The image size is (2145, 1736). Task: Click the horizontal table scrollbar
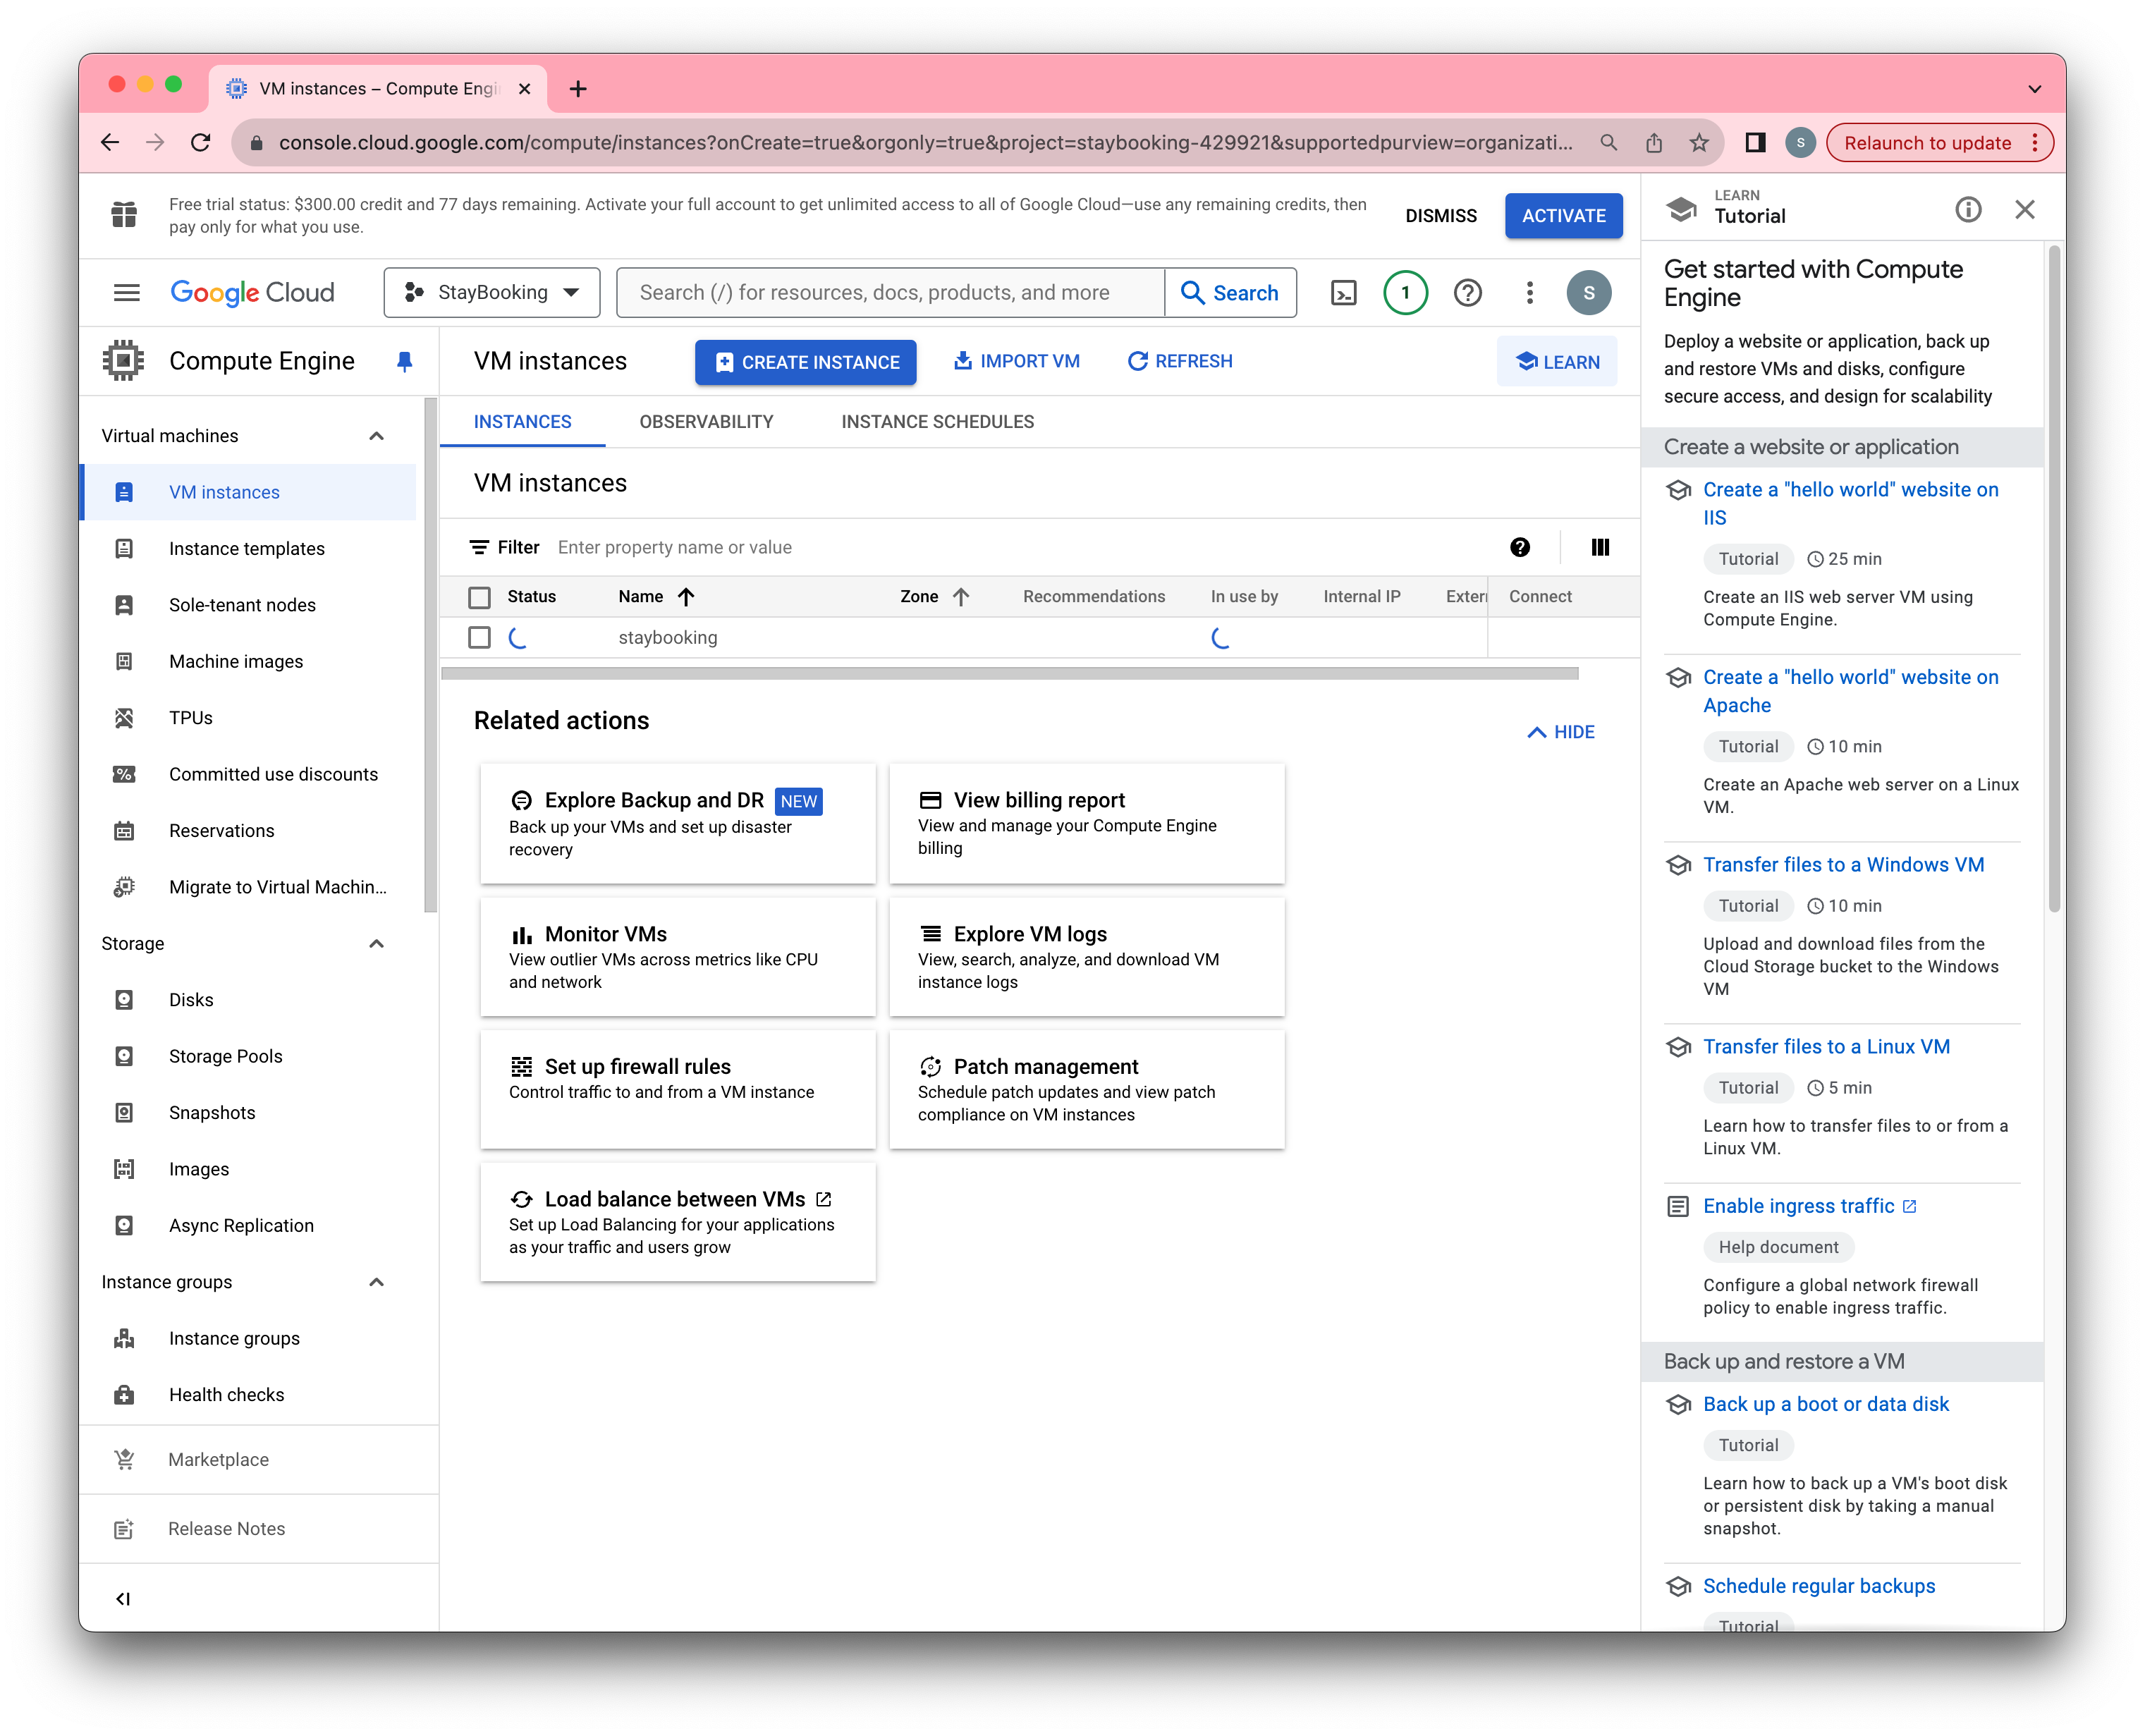1009,674
